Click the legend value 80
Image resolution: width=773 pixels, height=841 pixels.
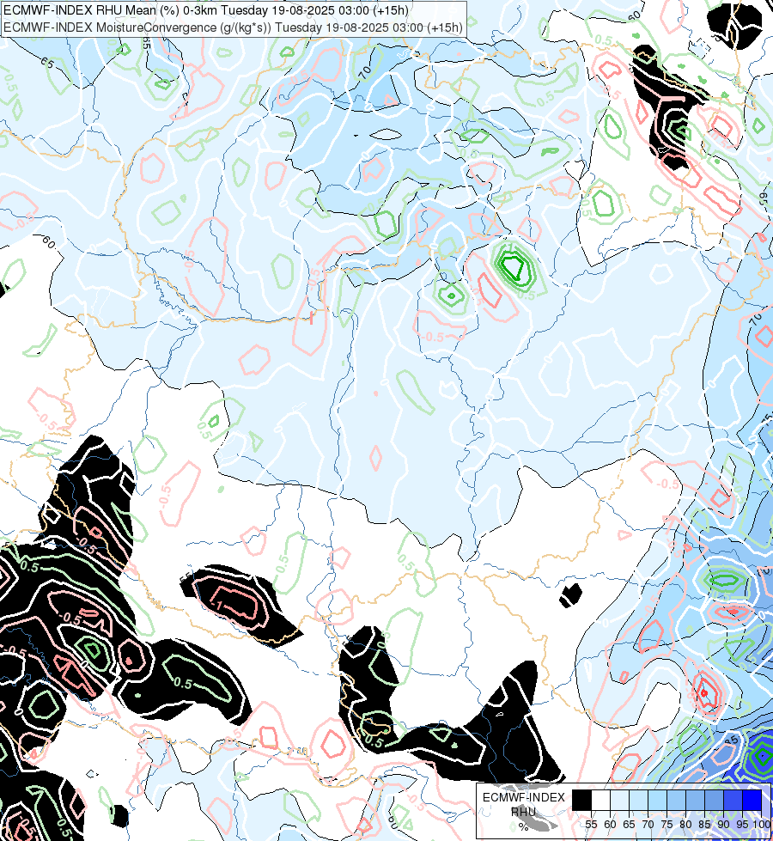tap(685, 825)
